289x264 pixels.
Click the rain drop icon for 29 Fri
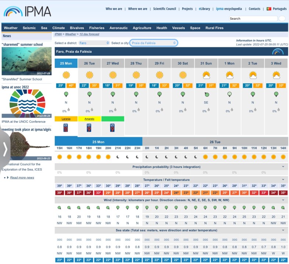pyautogui.click(x=162, y=110)
